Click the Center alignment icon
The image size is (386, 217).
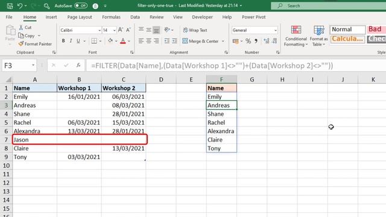click(x=148, y=41)
